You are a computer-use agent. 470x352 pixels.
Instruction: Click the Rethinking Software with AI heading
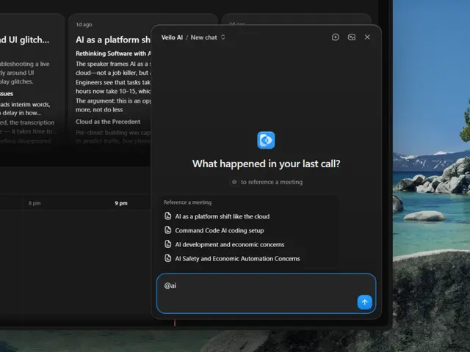coord(113,54)
